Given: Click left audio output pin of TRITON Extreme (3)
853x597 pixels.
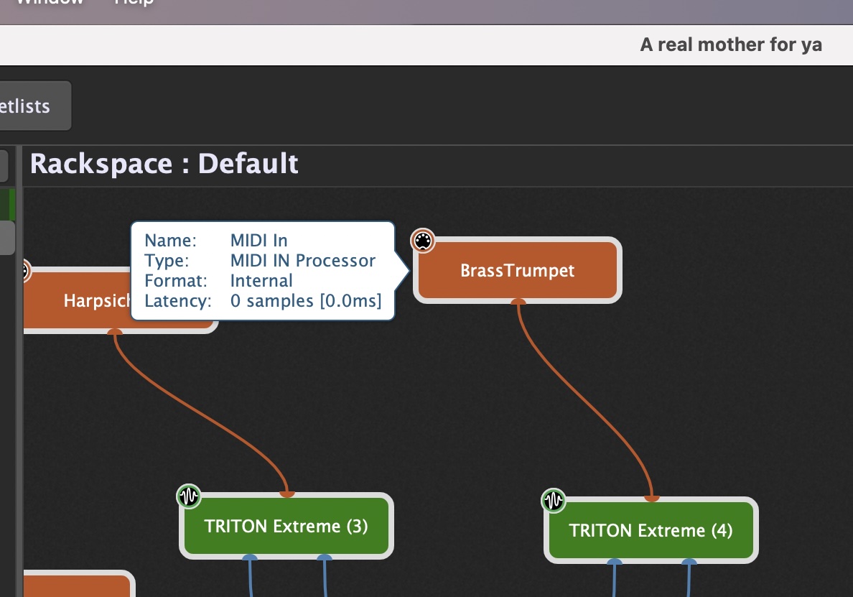Looking at the screenshot, I should (250, 557).
